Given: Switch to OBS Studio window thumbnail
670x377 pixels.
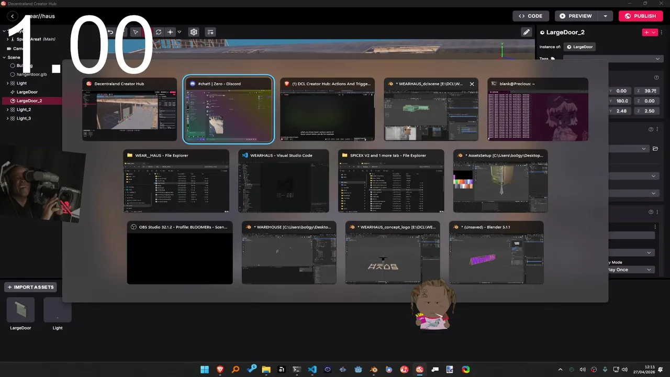Looking at the screenshot, I should (180, 253).
